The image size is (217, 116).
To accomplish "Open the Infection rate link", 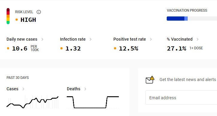I will click(73, 39).
